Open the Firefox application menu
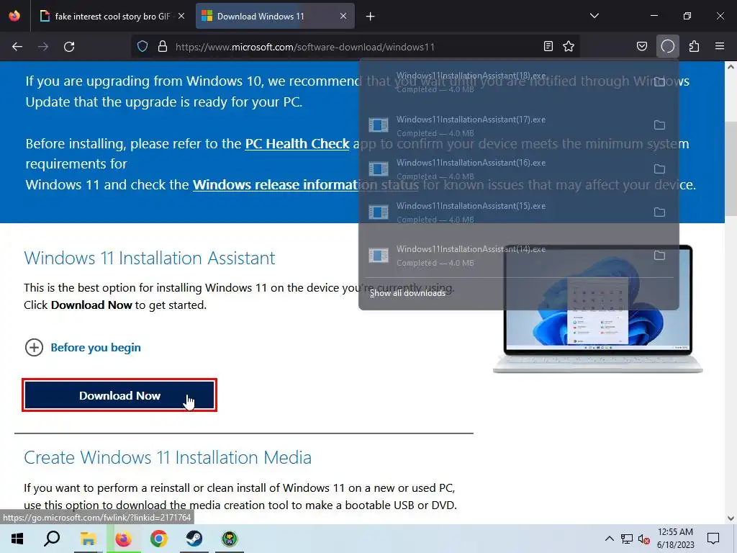 [720, 46]
